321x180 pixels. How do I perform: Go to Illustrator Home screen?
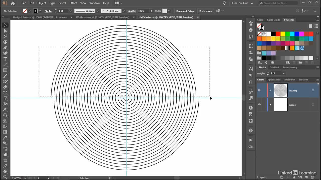tap(13, 3)
